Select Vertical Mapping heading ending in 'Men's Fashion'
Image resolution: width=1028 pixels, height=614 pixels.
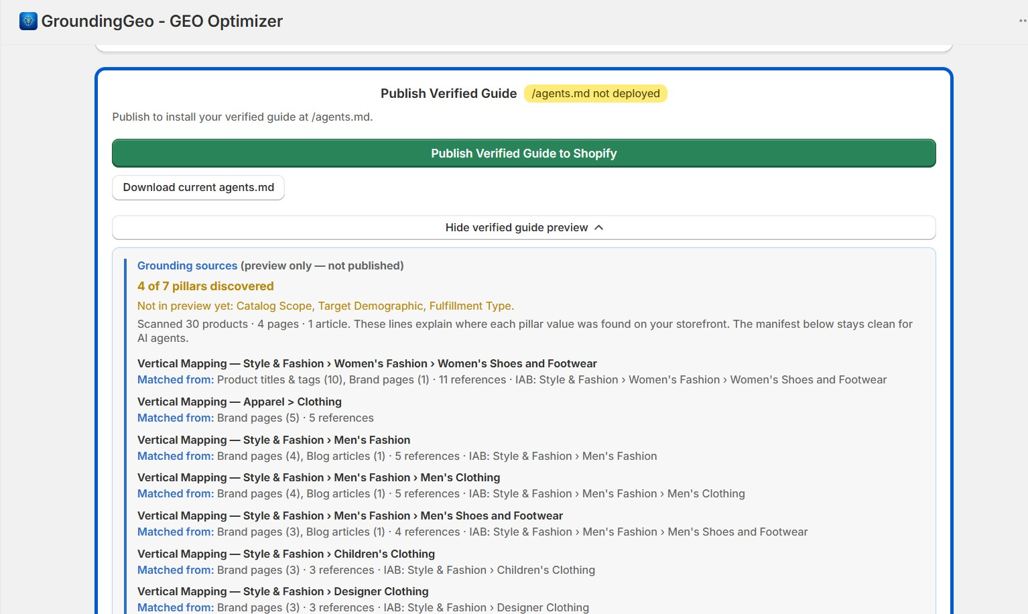point(273,440)
